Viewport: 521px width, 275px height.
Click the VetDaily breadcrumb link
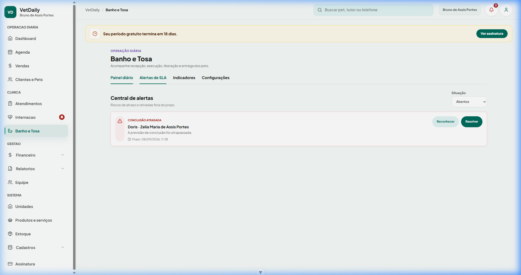(92, 10)
